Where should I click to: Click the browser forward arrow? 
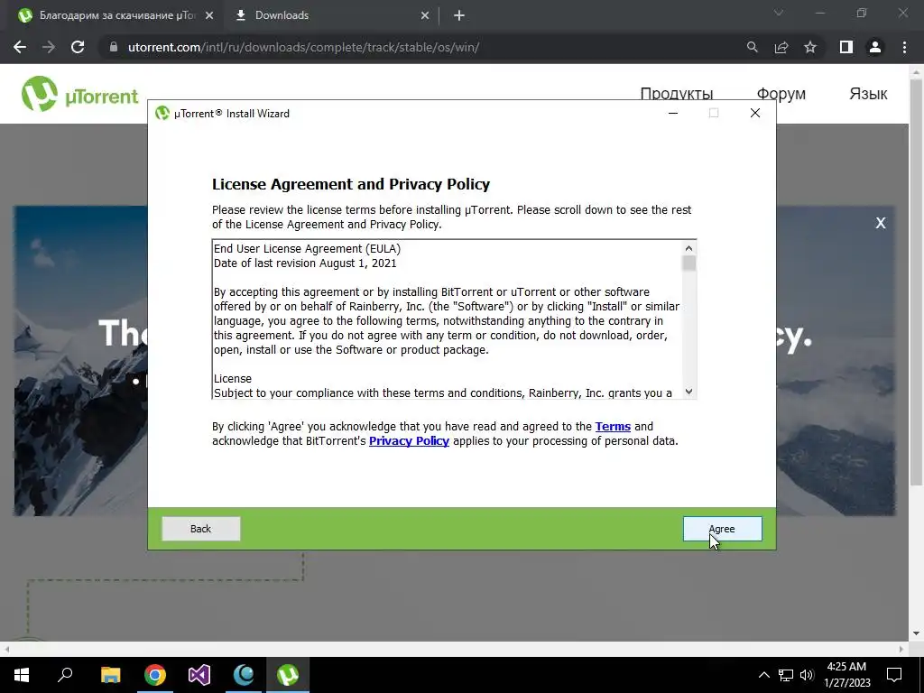49,47
